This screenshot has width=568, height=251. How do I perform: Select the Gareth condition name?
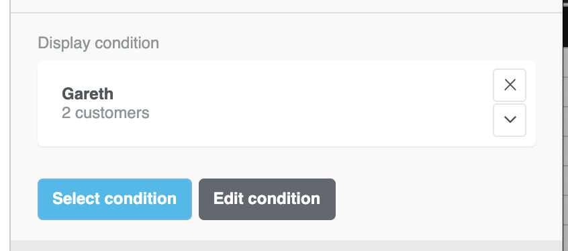[88, 94]
